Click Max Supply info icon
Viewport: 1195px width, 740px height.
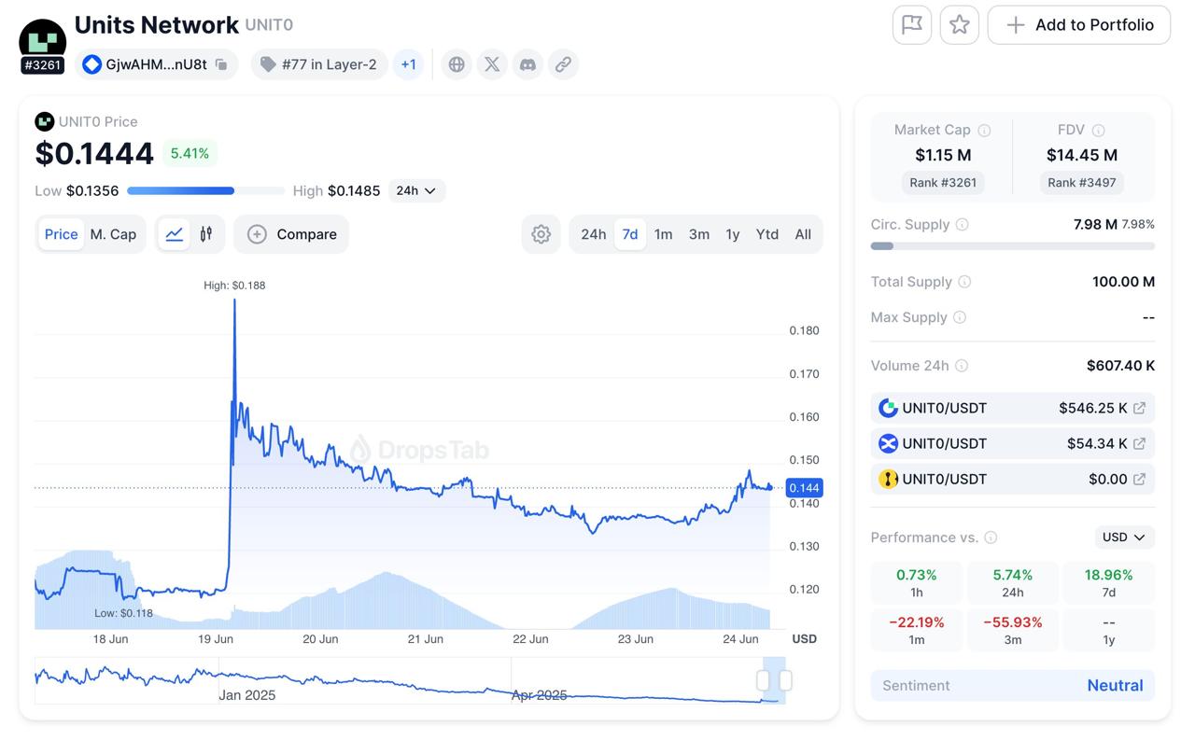tap(960, 317)
